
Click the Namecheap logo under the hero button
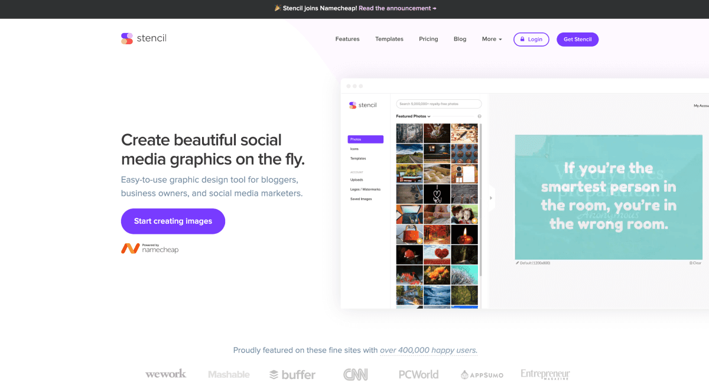pos(149,249)
